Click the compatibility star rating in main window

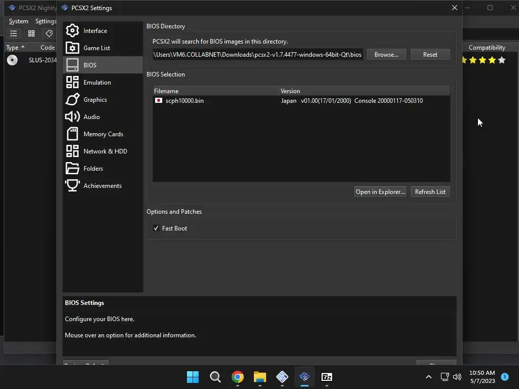(x=484, y=60)
